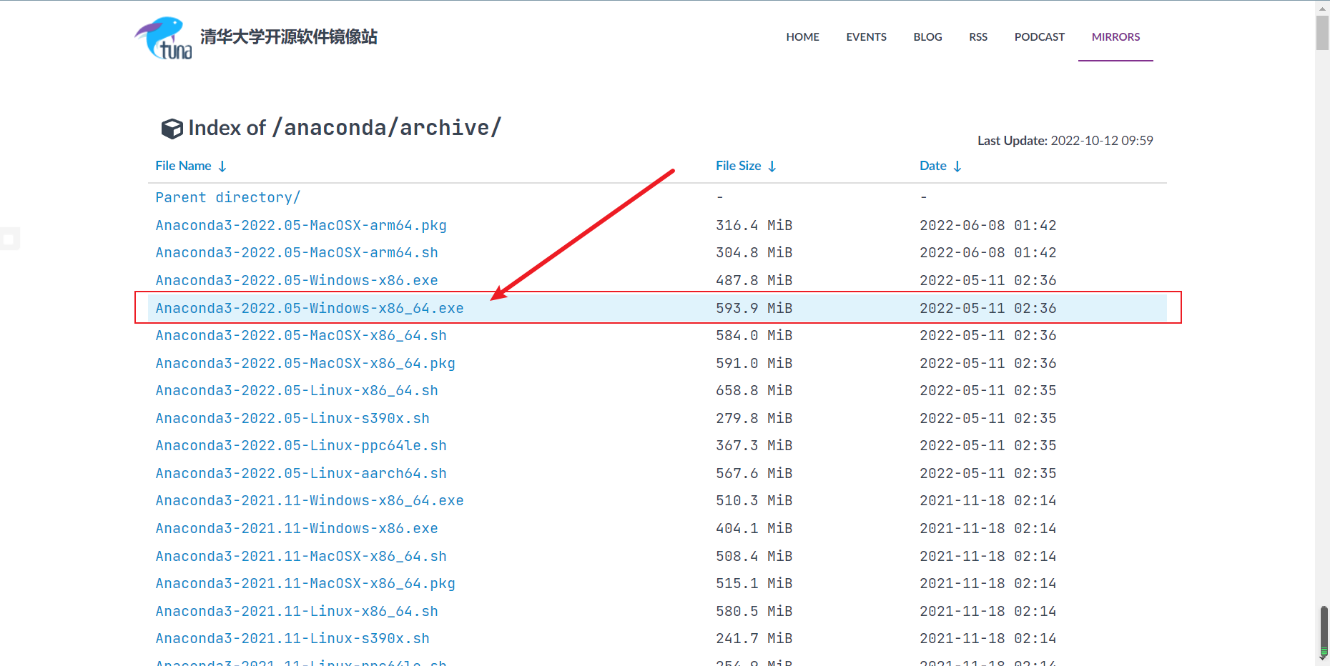Open the MIRRORS nav item

coord(1115,37)
